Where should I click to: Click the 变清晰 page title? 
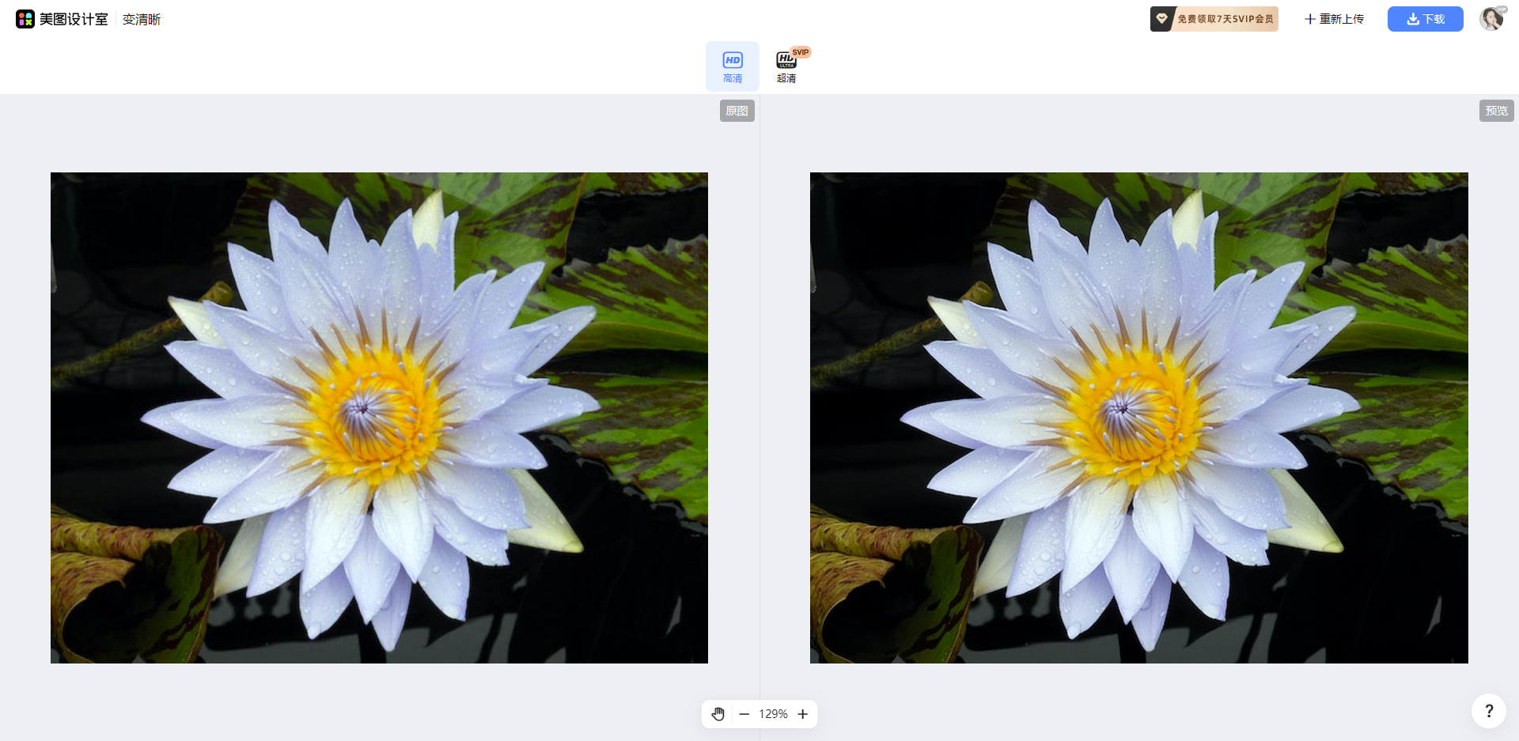[142, 19]
